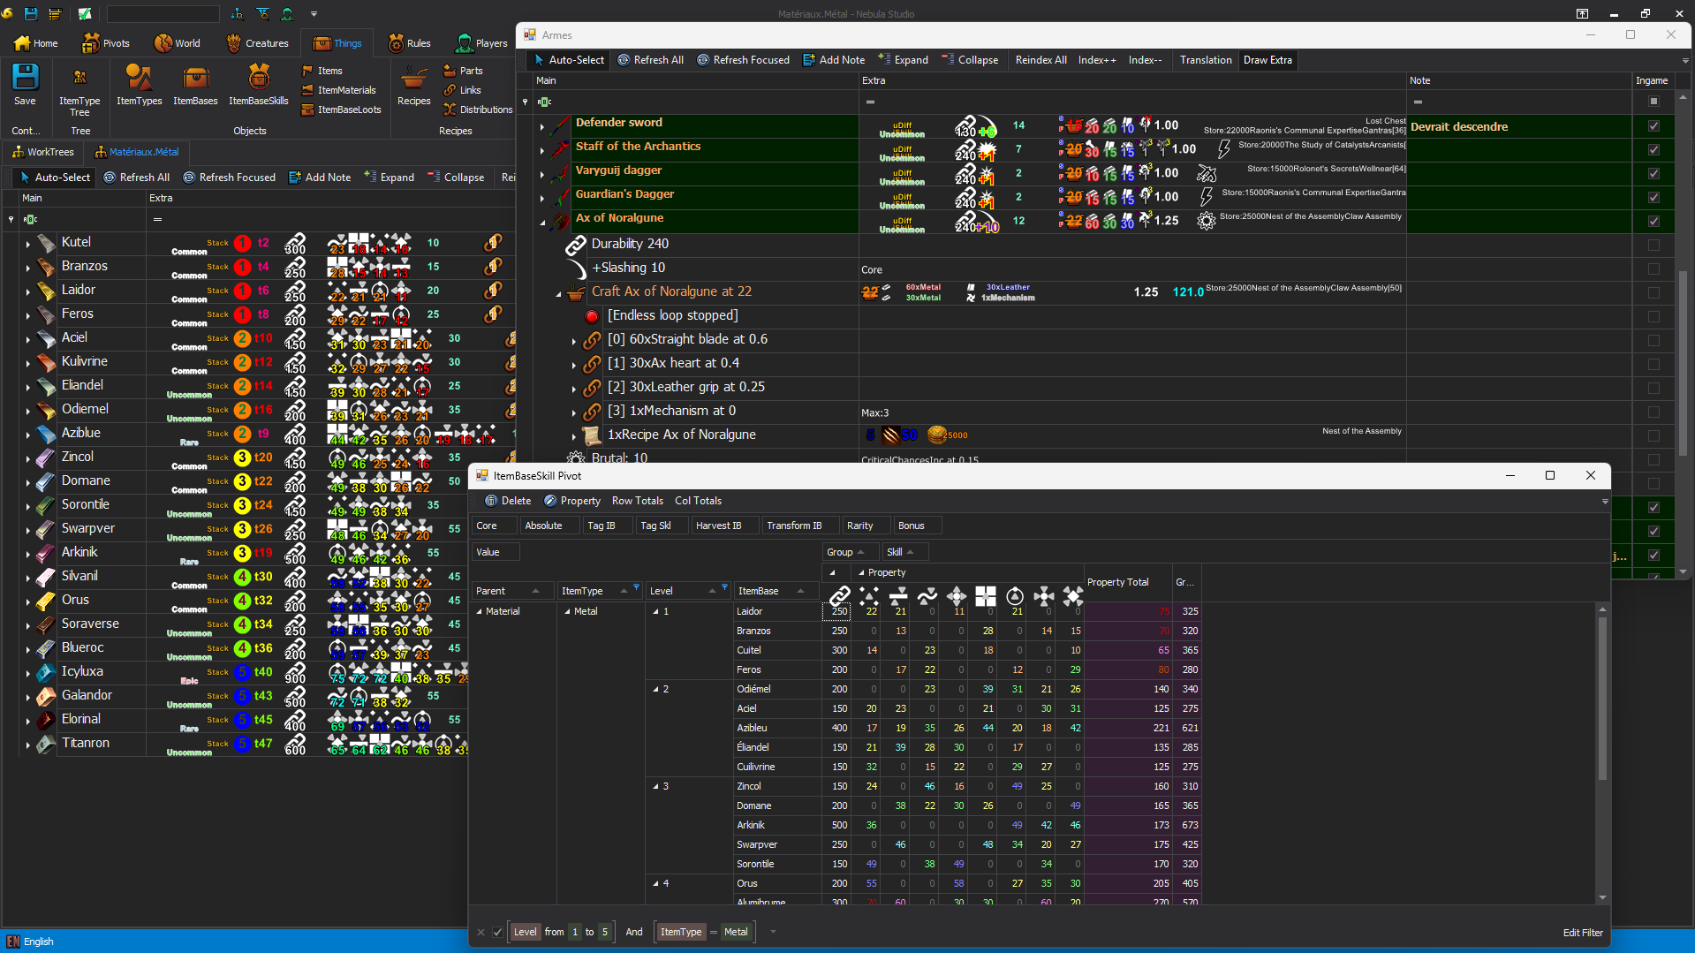The height and width of the screenshot is (953, 1695).
Task: Click the Defender sword item icon
Action: [x=561, y=124]
